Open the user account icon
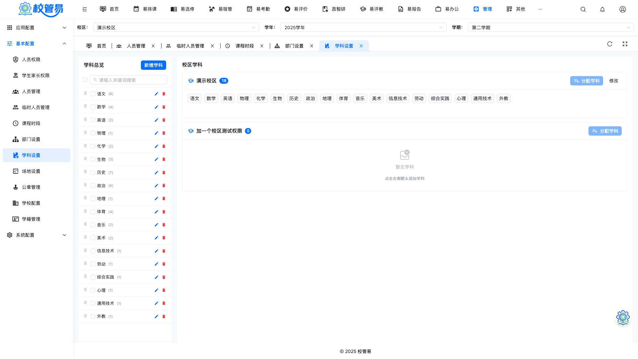This screenshot has width=638, height=359. (623, 9)
